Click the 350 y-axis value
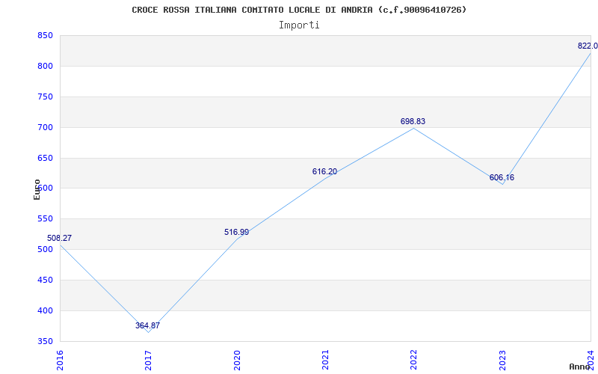The width and height of the screenshot is (598, 374). point(45,341)
